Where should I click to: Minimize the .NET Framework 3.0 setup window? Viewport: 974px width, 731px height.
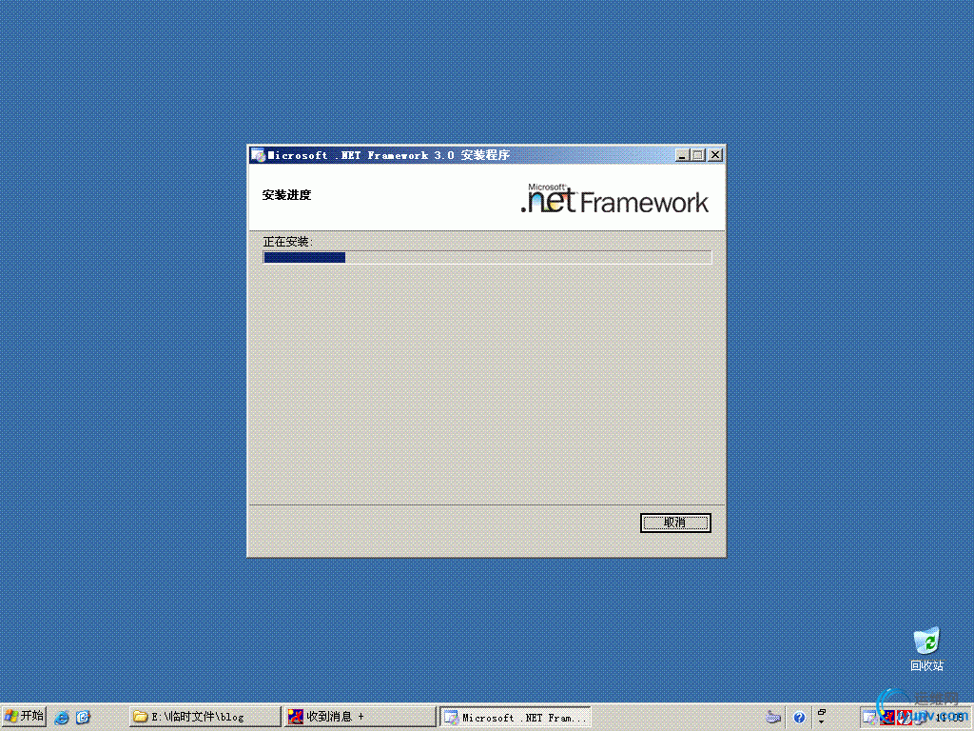coord(682,155)
